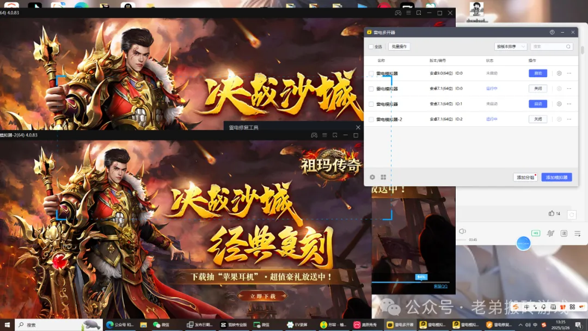This screenshot has height=331, width=588.
Task: Tick checkbox for 安卓9.0 ID:0 emulator row
Action: [371, 73]
